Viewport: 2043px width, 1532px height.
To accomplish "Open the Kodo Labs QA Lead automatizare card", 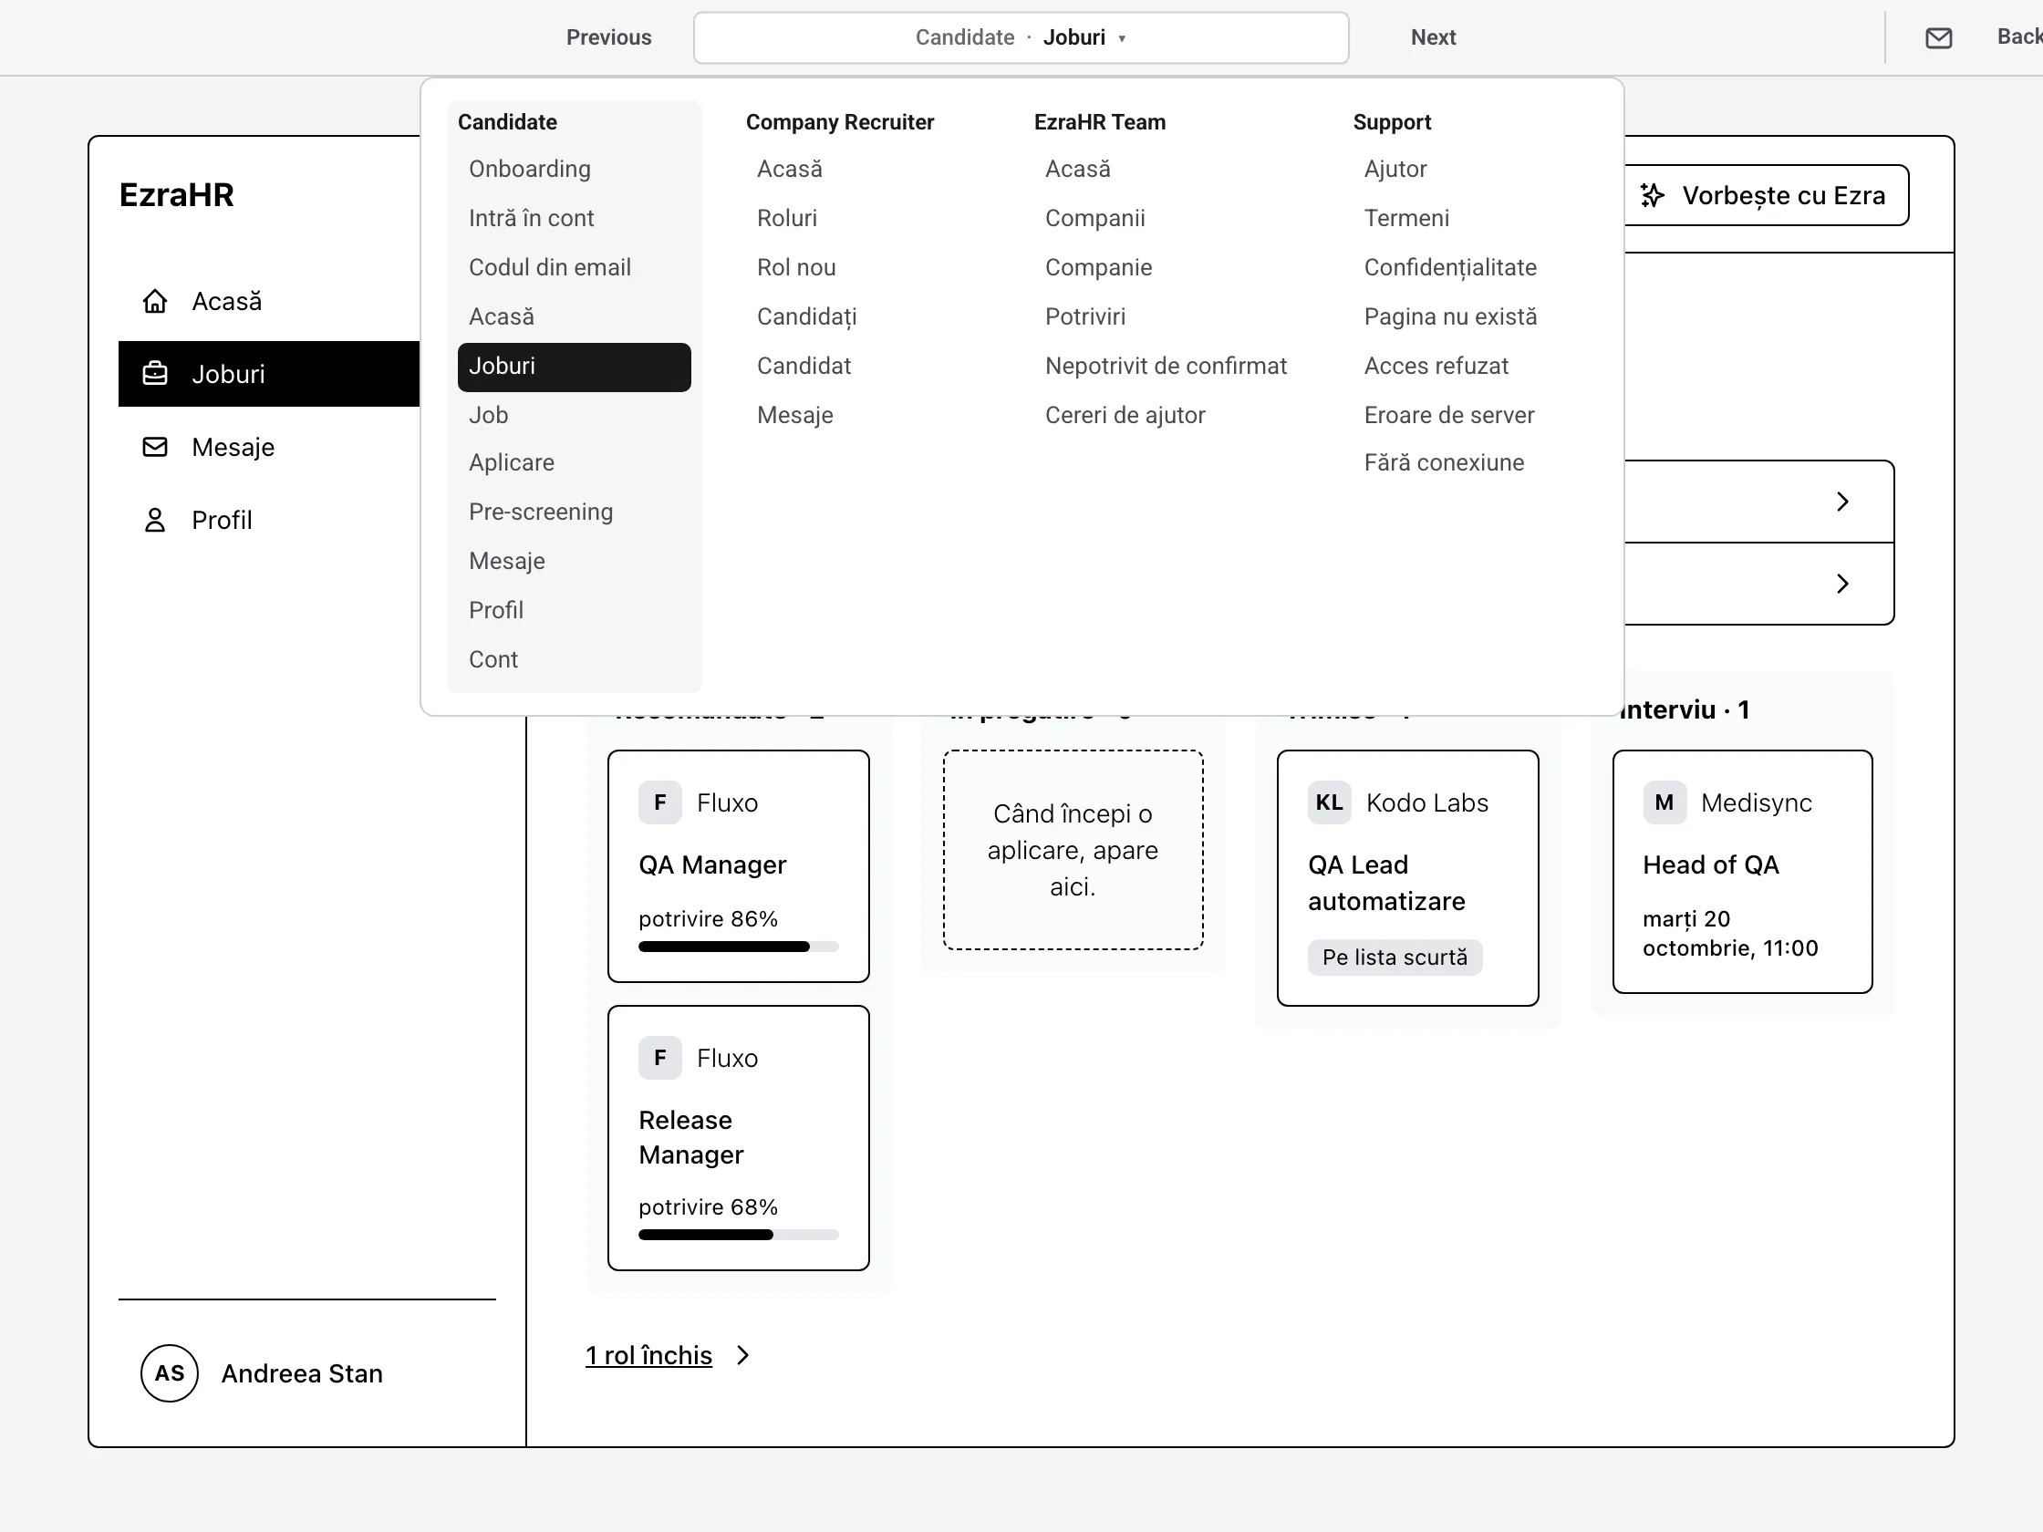I will point(1407,878).
